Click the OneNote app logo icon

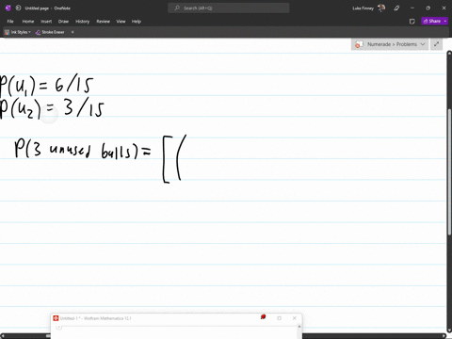(x=8, y=8)
